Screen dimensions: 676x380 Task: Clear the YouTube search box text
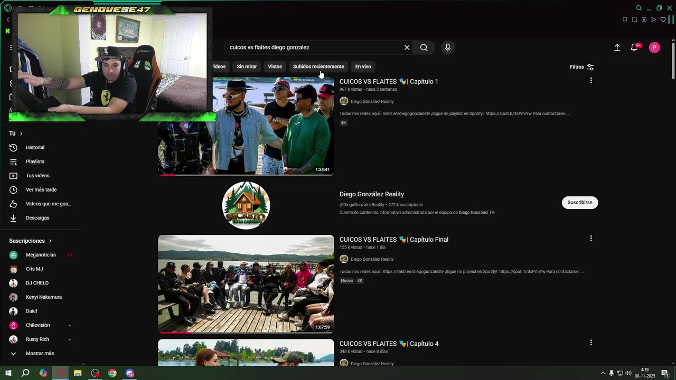(407, 47)
